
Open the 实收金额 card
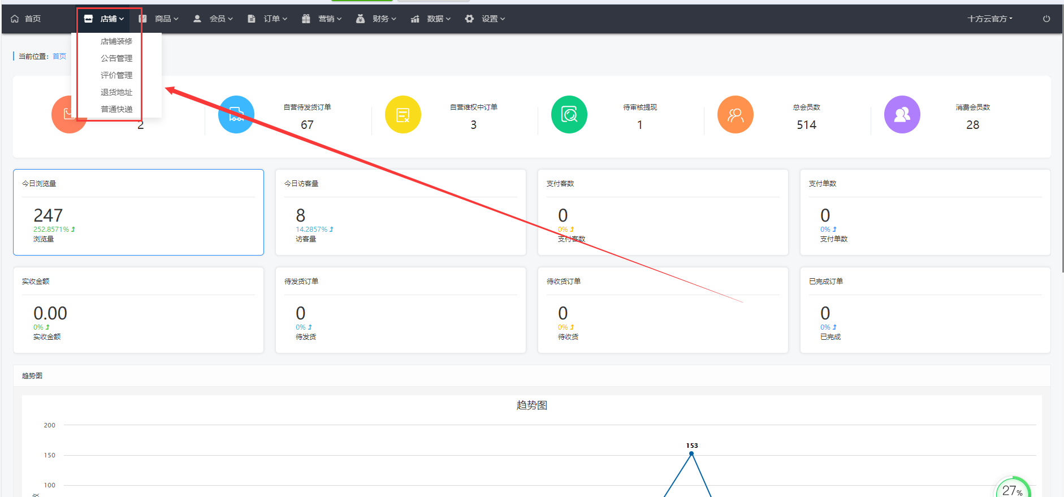point(139,310)
